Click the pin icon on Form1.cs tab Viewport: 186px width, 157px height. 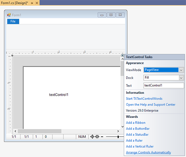(x=32, y=3)
